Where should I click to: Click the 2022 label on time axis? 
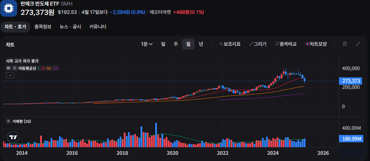pyautogui.click(x=223, y=153)
